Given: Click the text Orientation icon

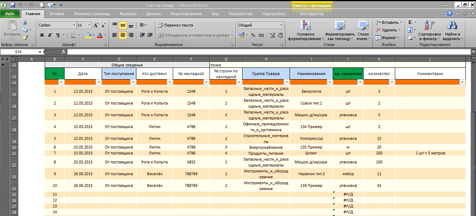Looking at the screenshot, I should [142, 25].
